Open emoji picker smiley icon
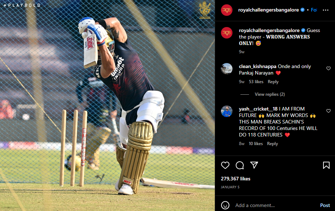335x211 pixels. tap(225, 205)
